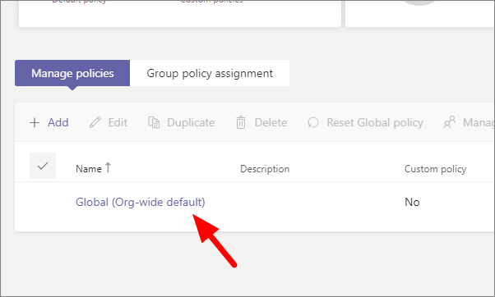
Task: Click the Duplicate toolbar label
Action: point(191,122)
